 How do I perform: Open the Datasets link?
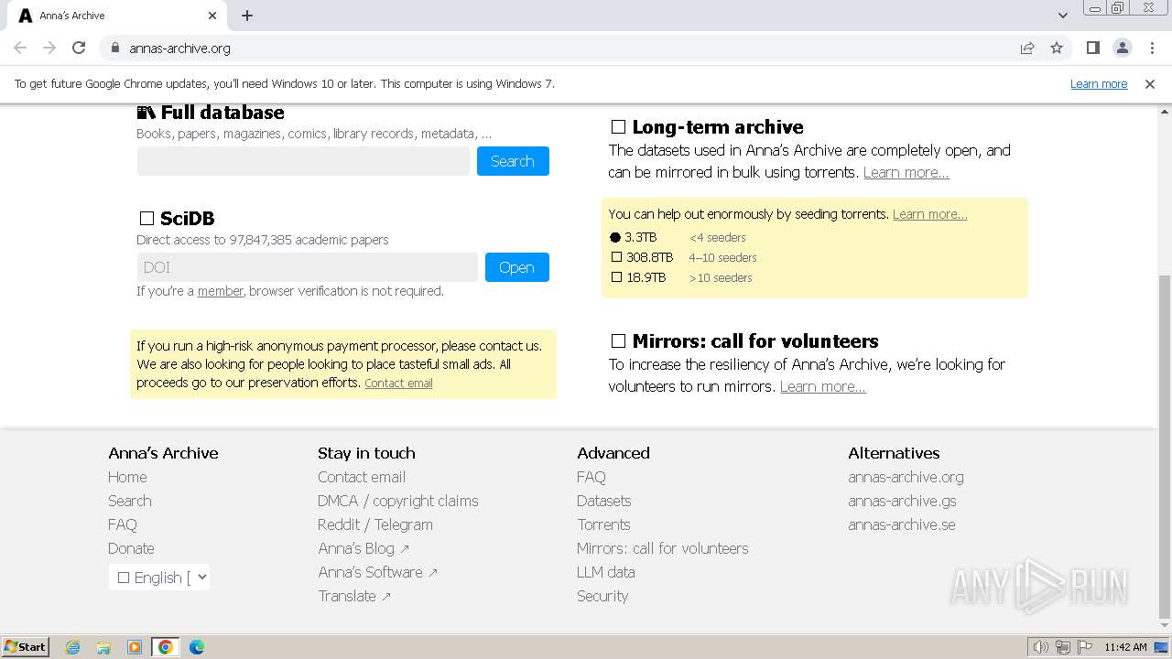pos(604,501)
